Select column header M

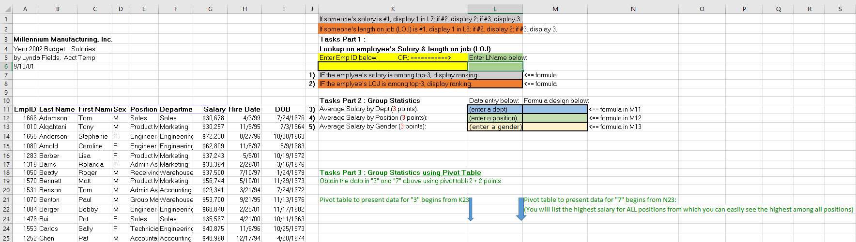[x=555, y=9]
